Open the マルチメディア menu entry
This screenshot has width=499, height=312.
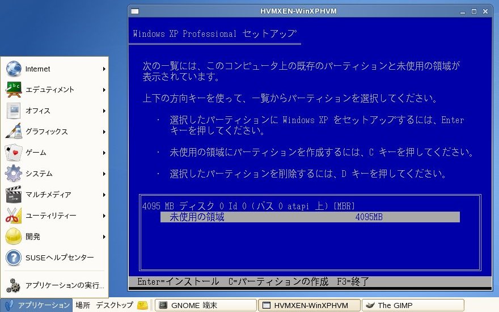coord(54,195)
